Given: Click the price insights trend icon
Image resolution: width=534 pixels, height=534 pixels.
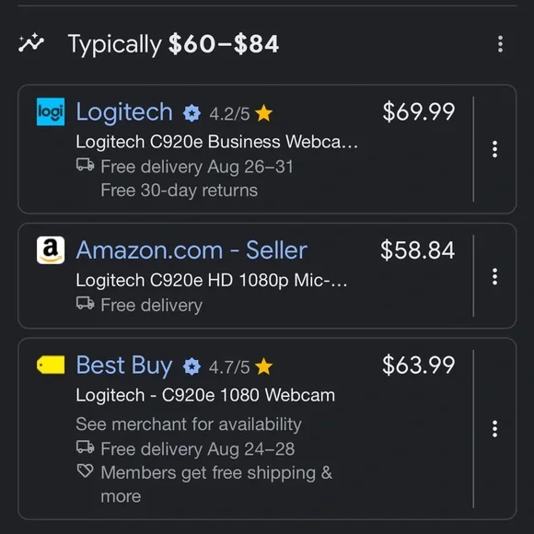Looking at the screenshot, I should (31, 43).
